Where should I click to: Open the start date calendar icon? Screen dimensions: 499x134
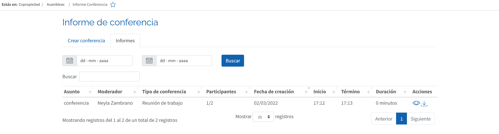(70, 61)
